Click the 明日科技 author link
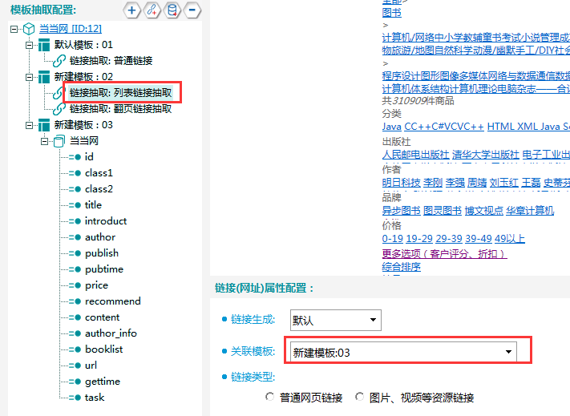Image resolution: width=570 pixels, height=416 pixels. point(401,183)
